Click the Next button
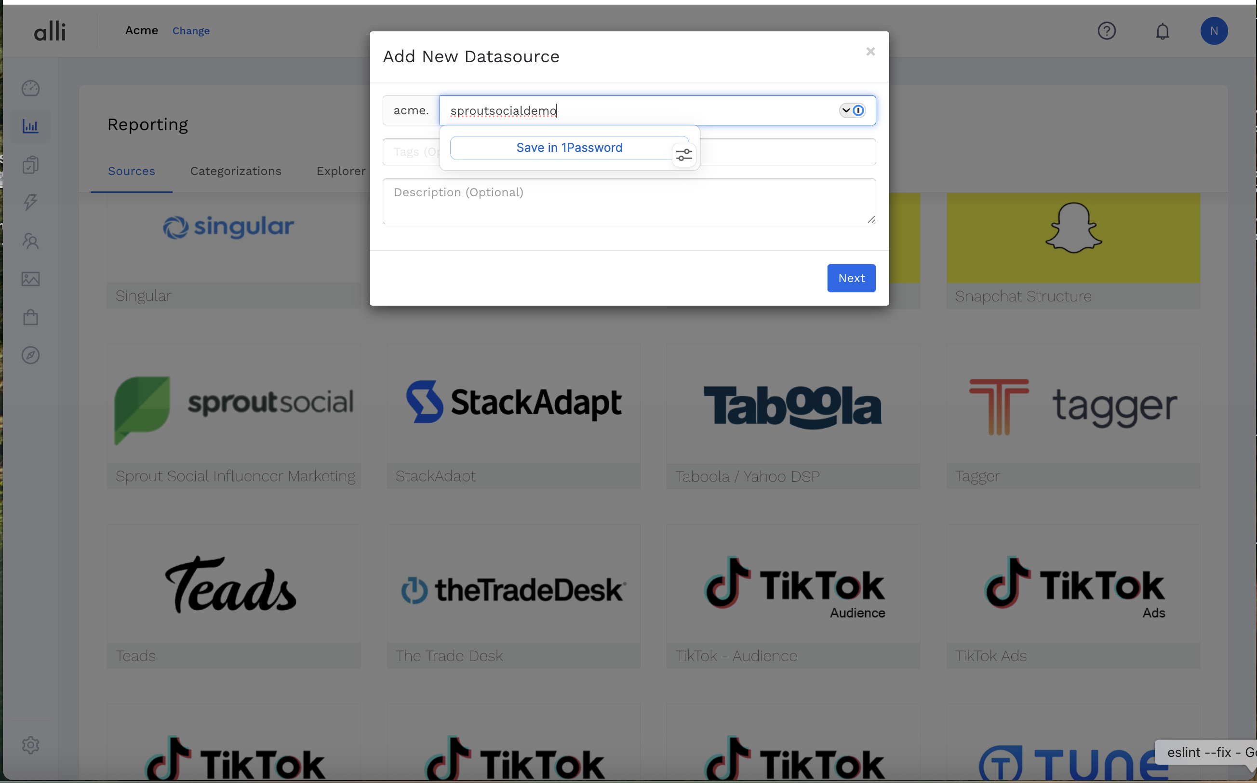This screenshot has width=1257, height=783. click(851, 278)
